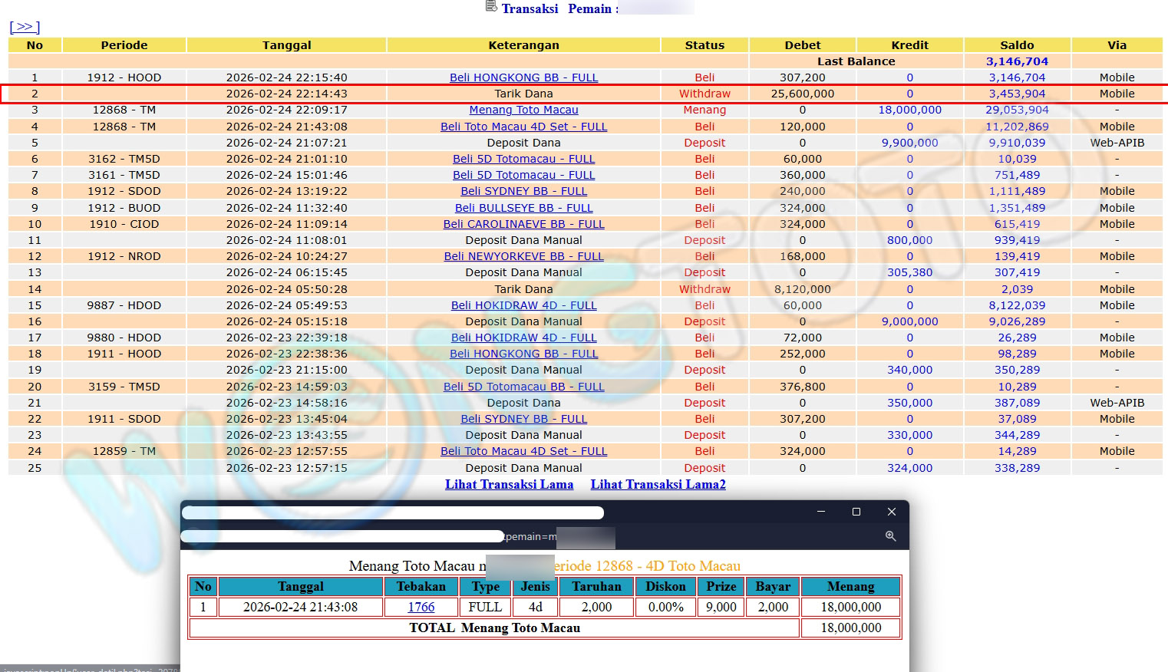The width and height of the screenshot is (1168, 672).
Task: Open Beli HOKIDRAW 4D link for periode 9887
Action: coord(523,305)
